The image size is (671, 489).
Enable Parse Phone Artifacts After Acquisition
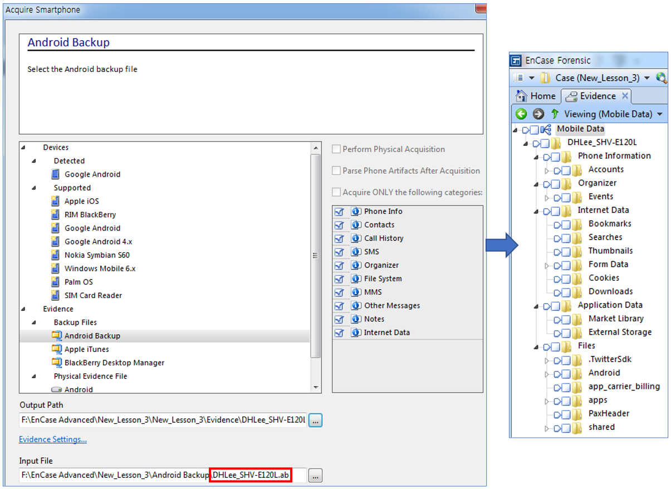tap(336, 171)
